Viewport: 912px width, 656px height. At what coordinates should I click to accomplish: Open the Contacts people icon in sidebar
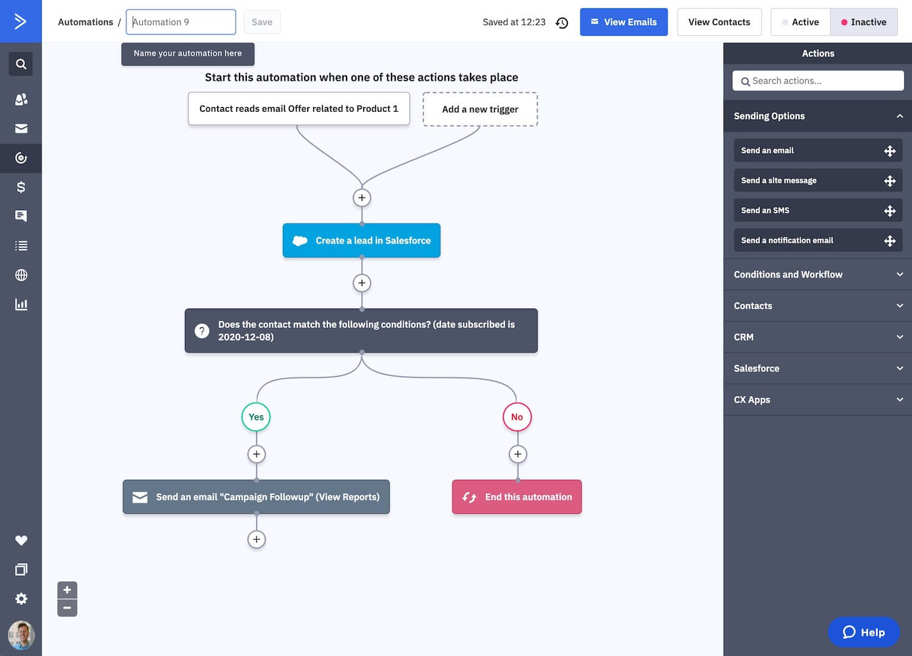tap(21, 99)
